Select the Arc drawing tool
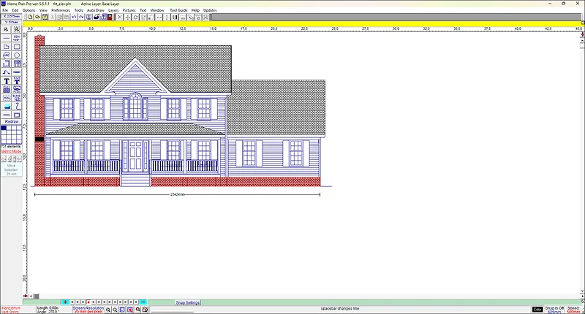Viewport: 585px width, 314px height. (7, 55)
